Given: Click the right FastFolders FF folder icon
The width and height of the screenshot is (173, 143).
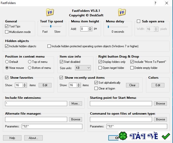Looking at the screenshot, I should [x=122, y=12].
